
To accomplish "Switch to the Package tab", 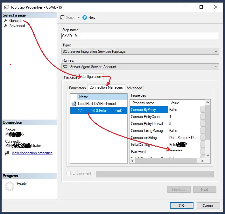I will (71, 77).
